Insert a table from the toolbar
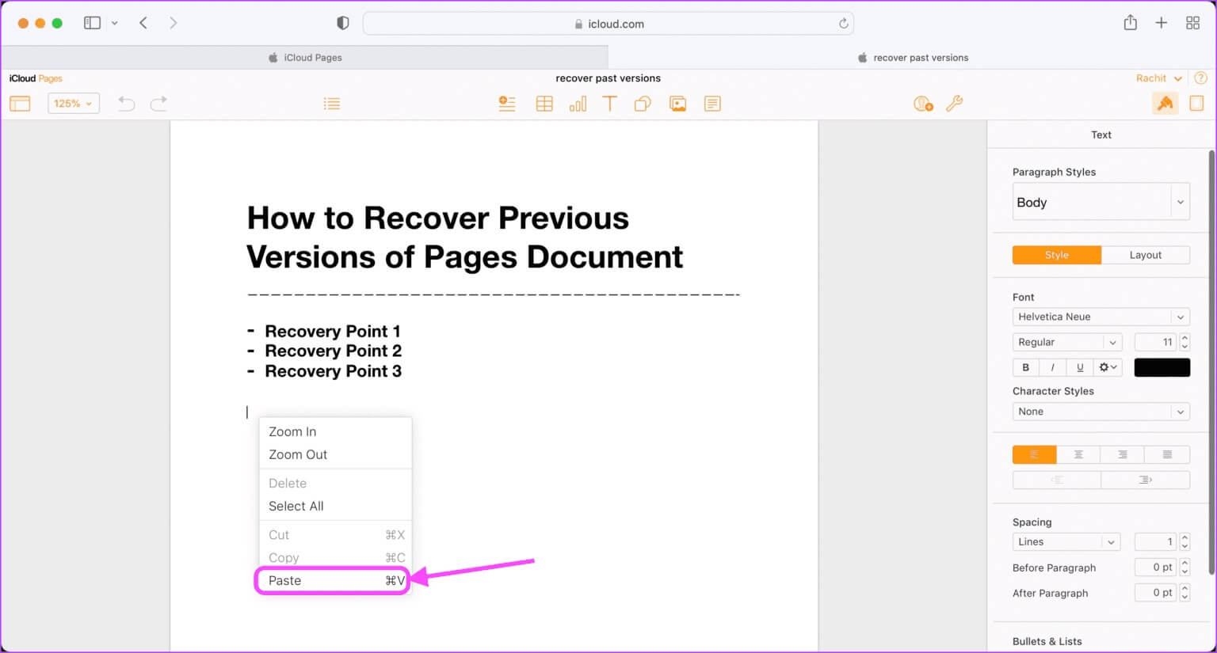 tap(544, 104)
